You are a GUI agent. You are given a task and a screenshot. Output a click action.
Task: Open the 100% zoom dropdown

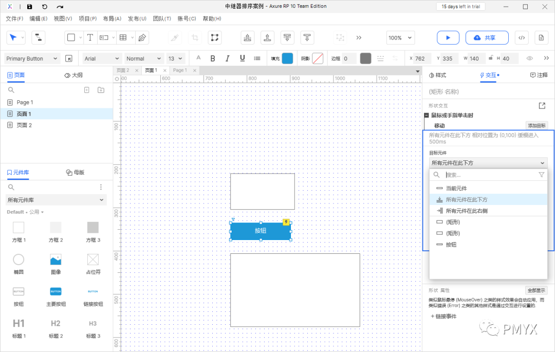pyautogui.click(x=400, y=38)
